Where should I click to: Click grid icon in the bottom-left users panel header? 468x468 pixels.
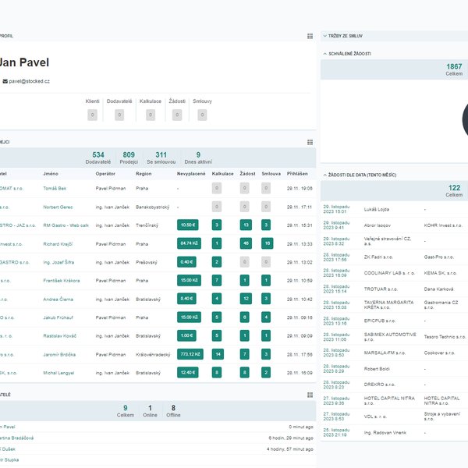[x=310, y=395]
